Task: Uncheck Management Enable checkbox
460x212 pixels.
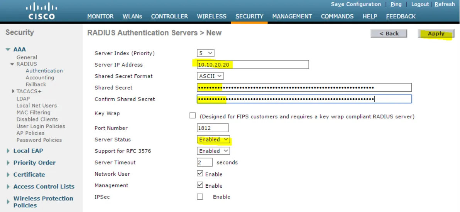Action: 200,185
